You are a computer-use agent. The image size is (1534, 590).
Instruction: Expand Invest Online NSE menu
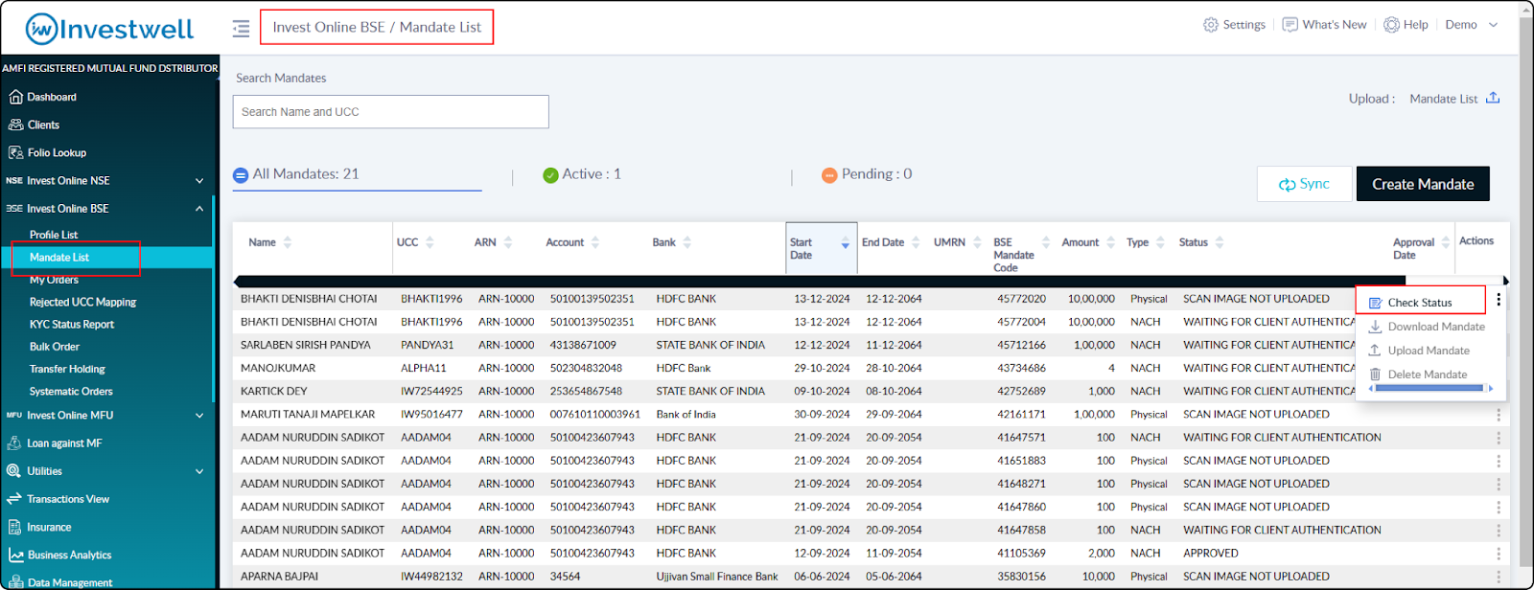(199, 180)
